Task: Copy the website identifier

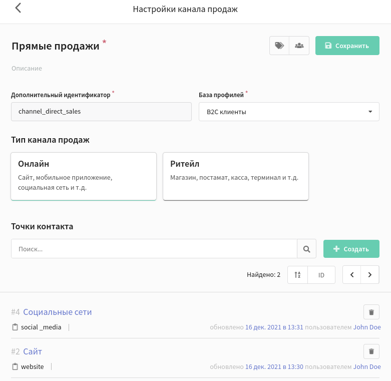Action: [15, 366]
